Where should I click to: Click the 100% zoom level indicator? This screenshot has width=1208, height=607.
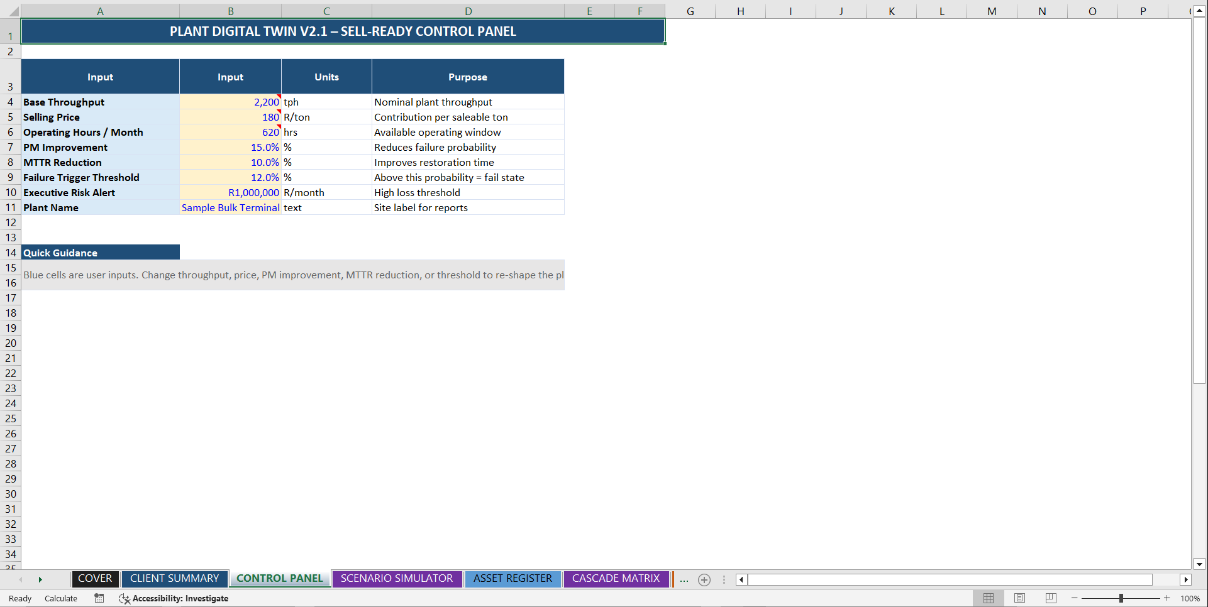coord(1190,598)
